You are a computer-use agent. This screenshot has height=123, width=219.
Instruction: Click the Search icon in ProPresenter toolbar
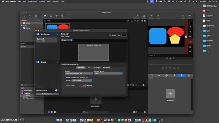(24, 16)
